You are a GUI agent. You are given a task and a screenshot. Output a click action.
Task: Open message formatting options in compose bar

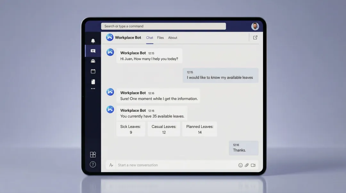click(111, 165)
